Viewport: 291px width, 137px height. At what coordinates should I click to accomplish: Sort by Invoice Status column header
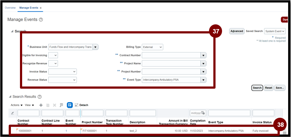pyautogui.click(x=262, y=122)
